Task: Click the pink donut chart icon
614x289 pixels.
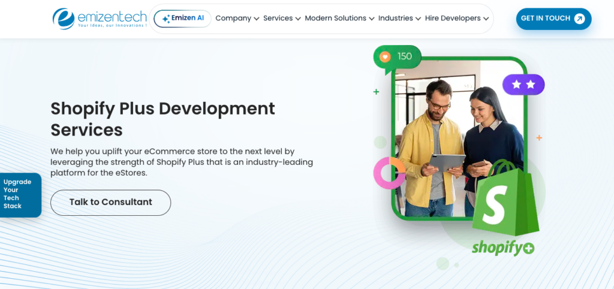Action: click(x=389, y=173)
